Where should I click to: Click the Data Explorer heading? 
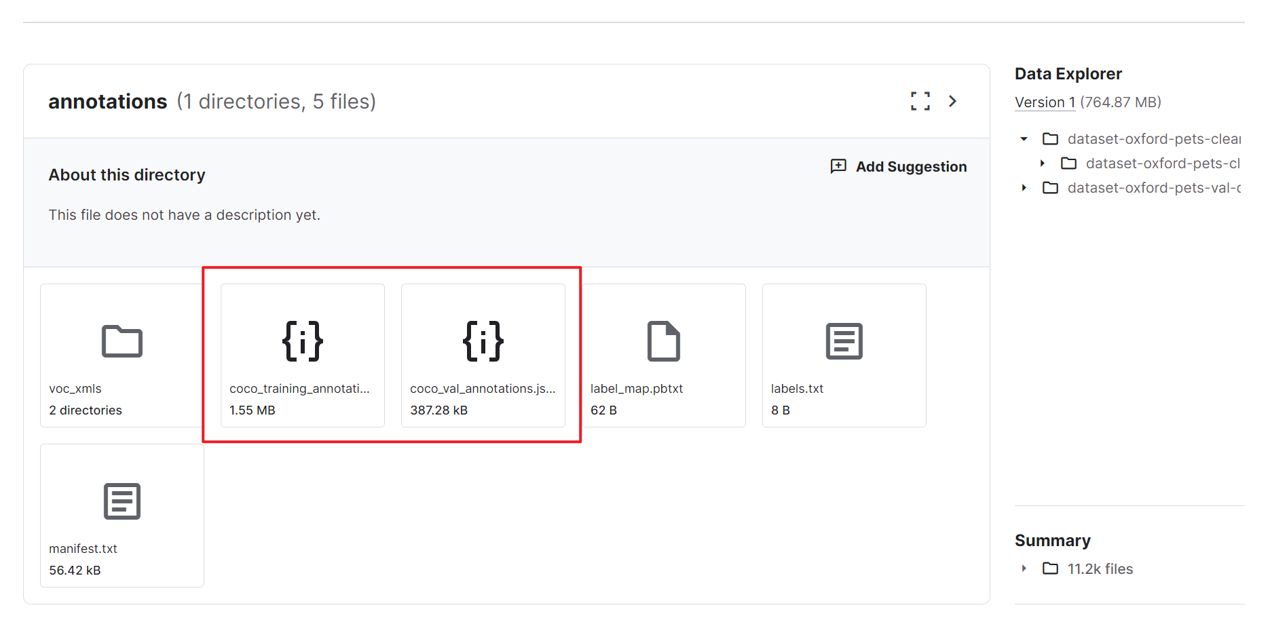tap(1068, 74)
